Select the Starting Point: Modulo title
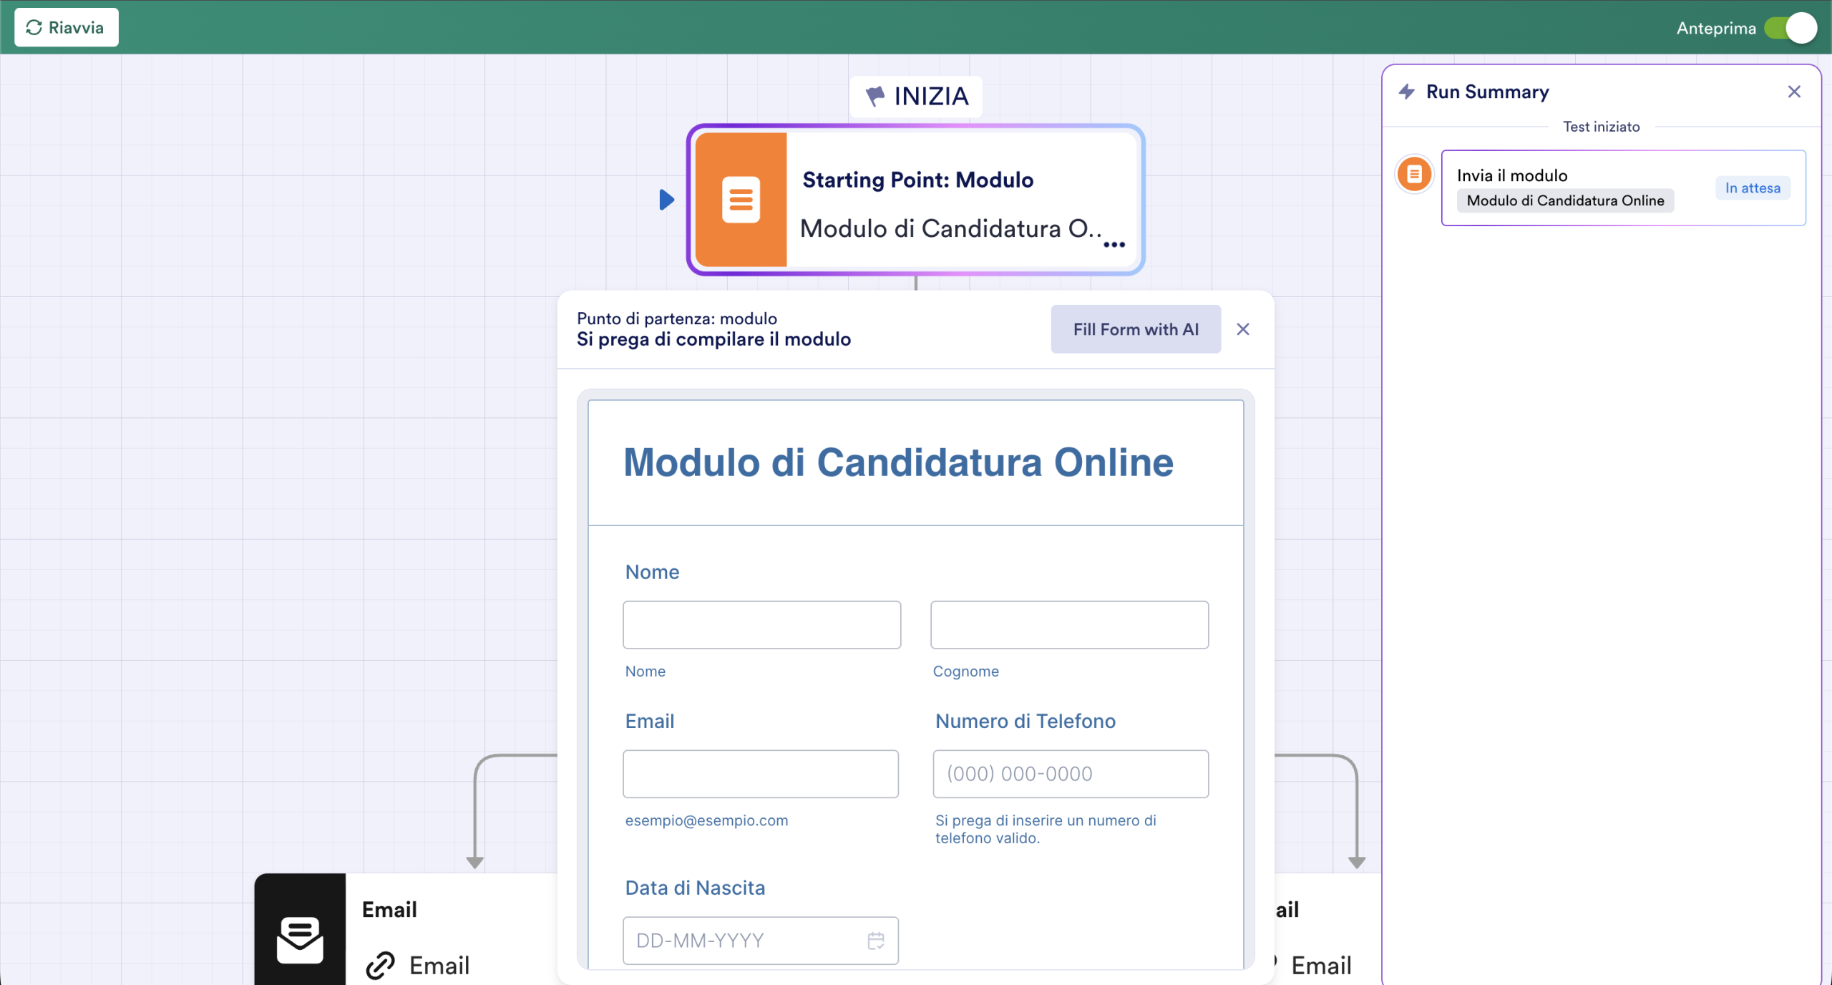The image size is (1832, 985). point(917,180)
